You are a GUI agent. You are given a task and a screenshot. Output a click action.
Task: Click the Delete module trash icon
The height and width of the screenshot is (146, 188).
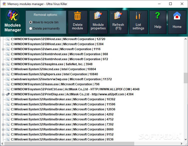77,16
